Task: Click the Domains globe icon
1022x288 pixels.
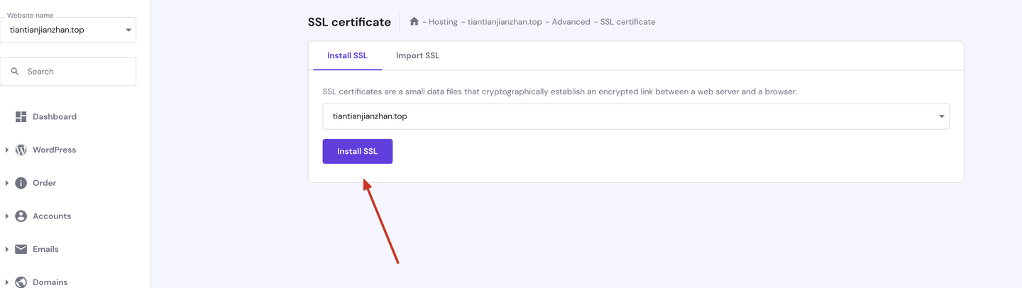Action: coord(21,282)
